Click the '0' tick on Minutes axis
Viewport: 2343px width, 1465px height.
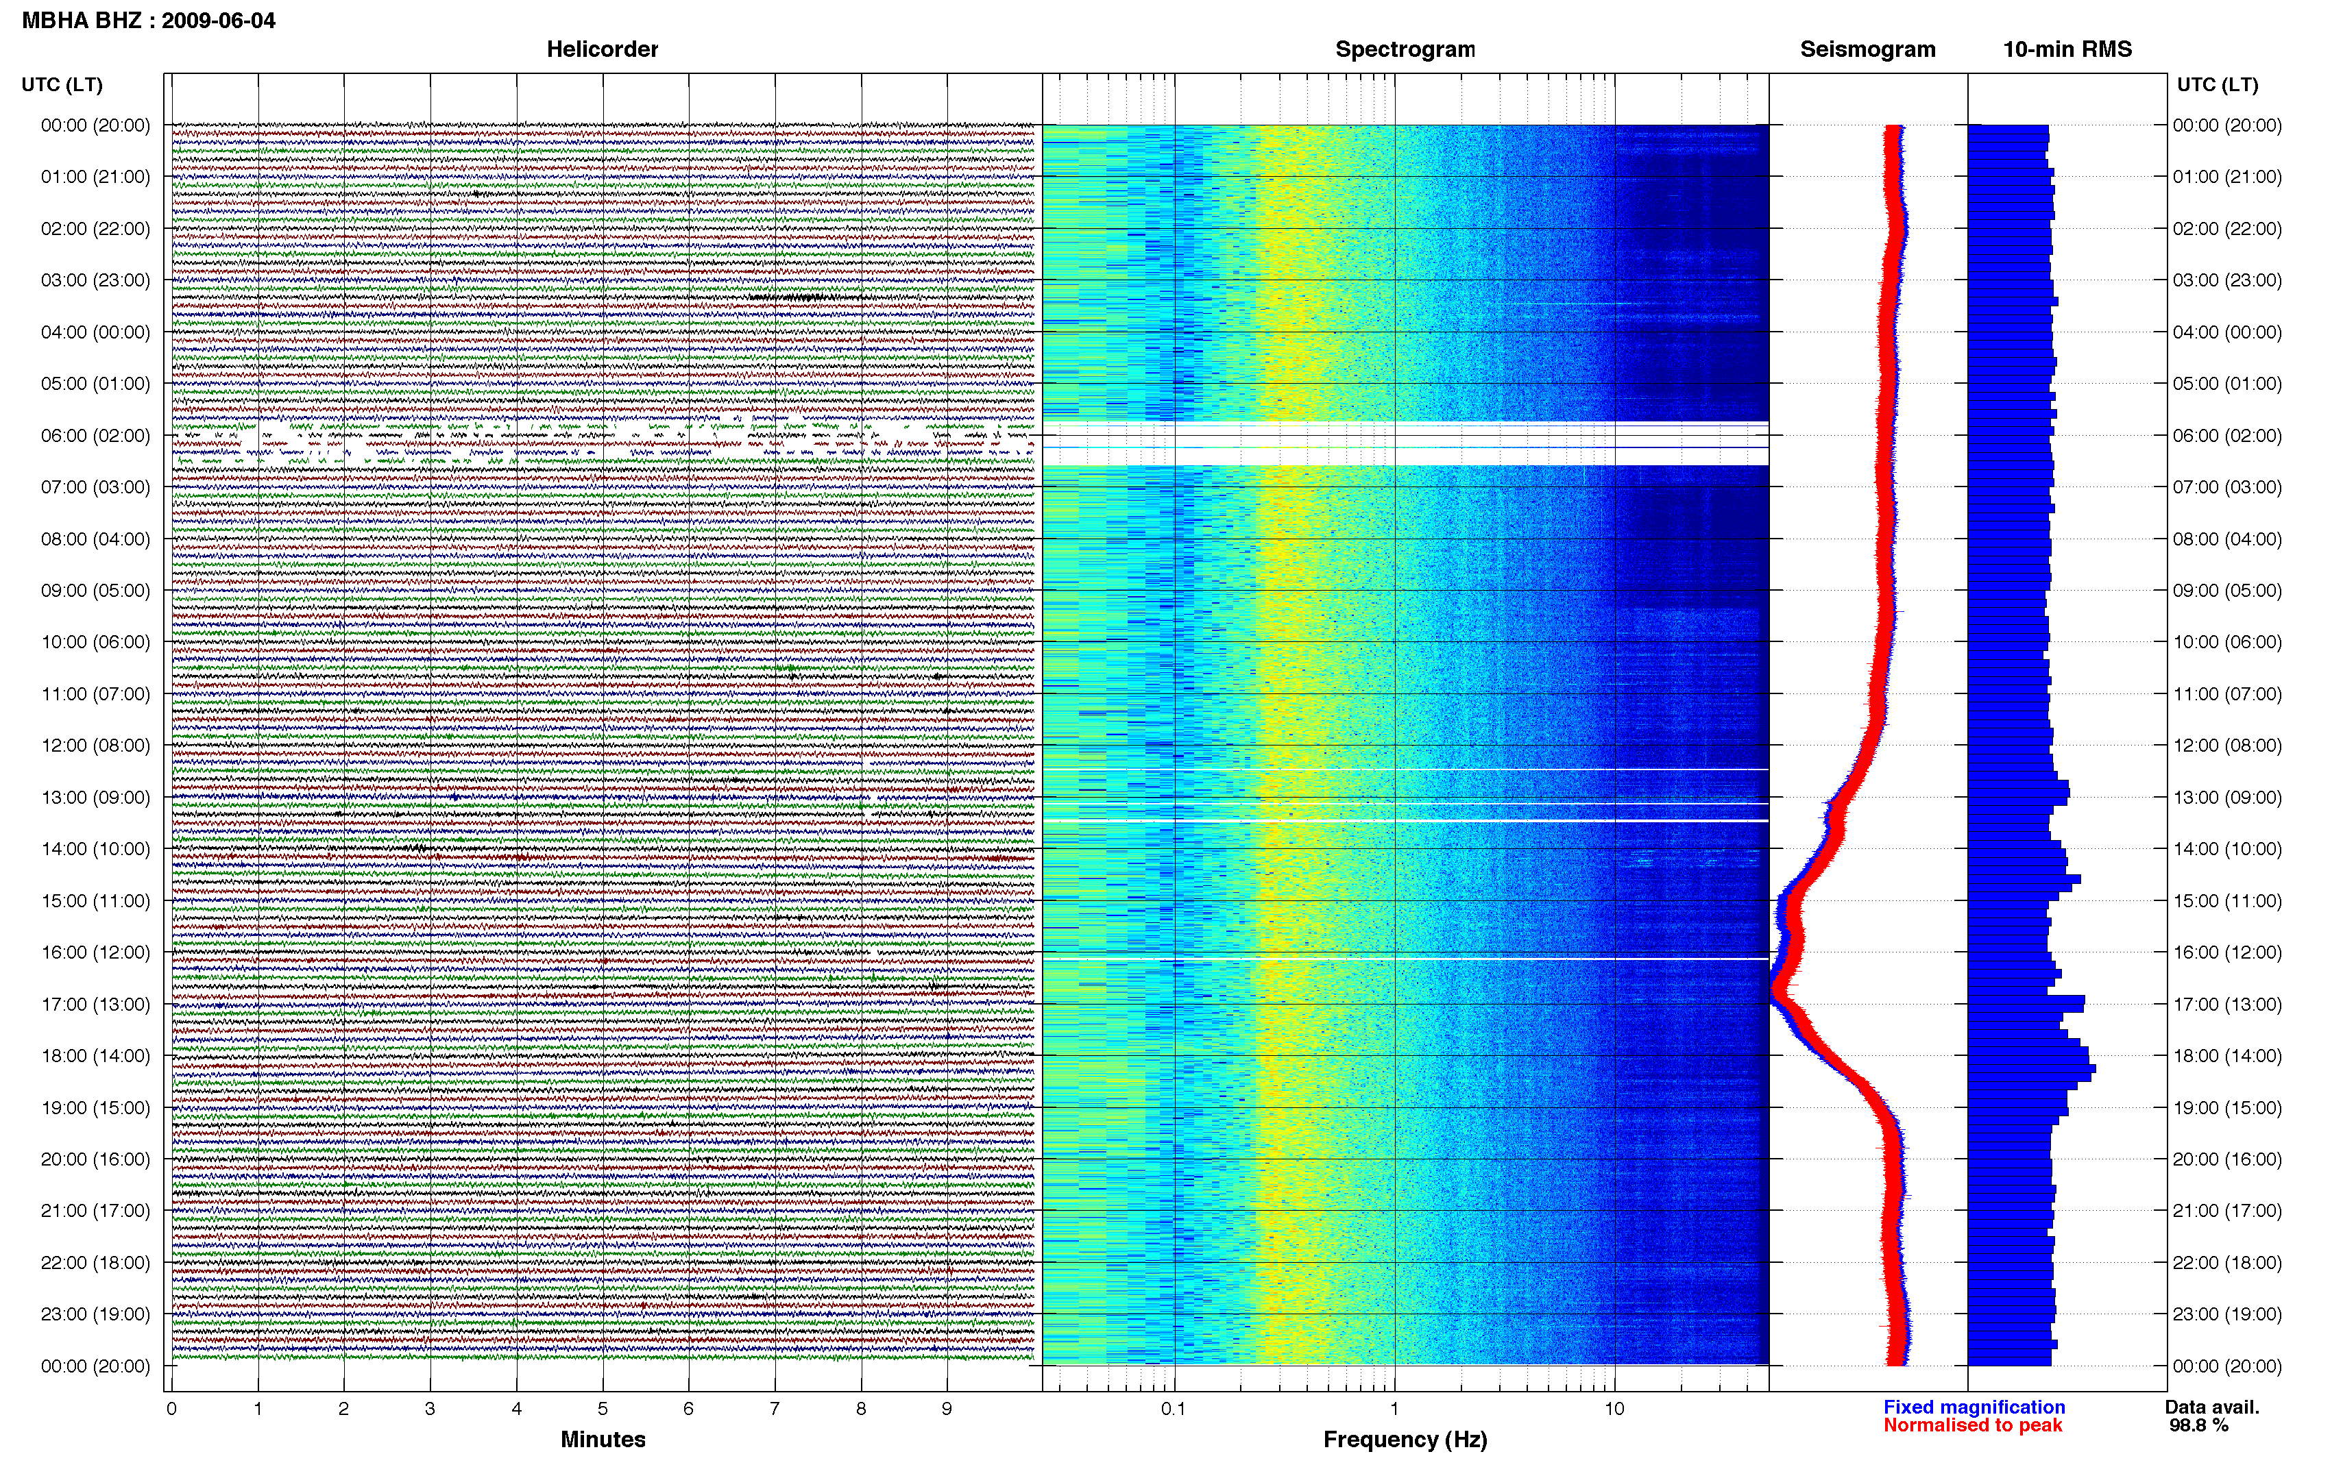coord(171,1409)
